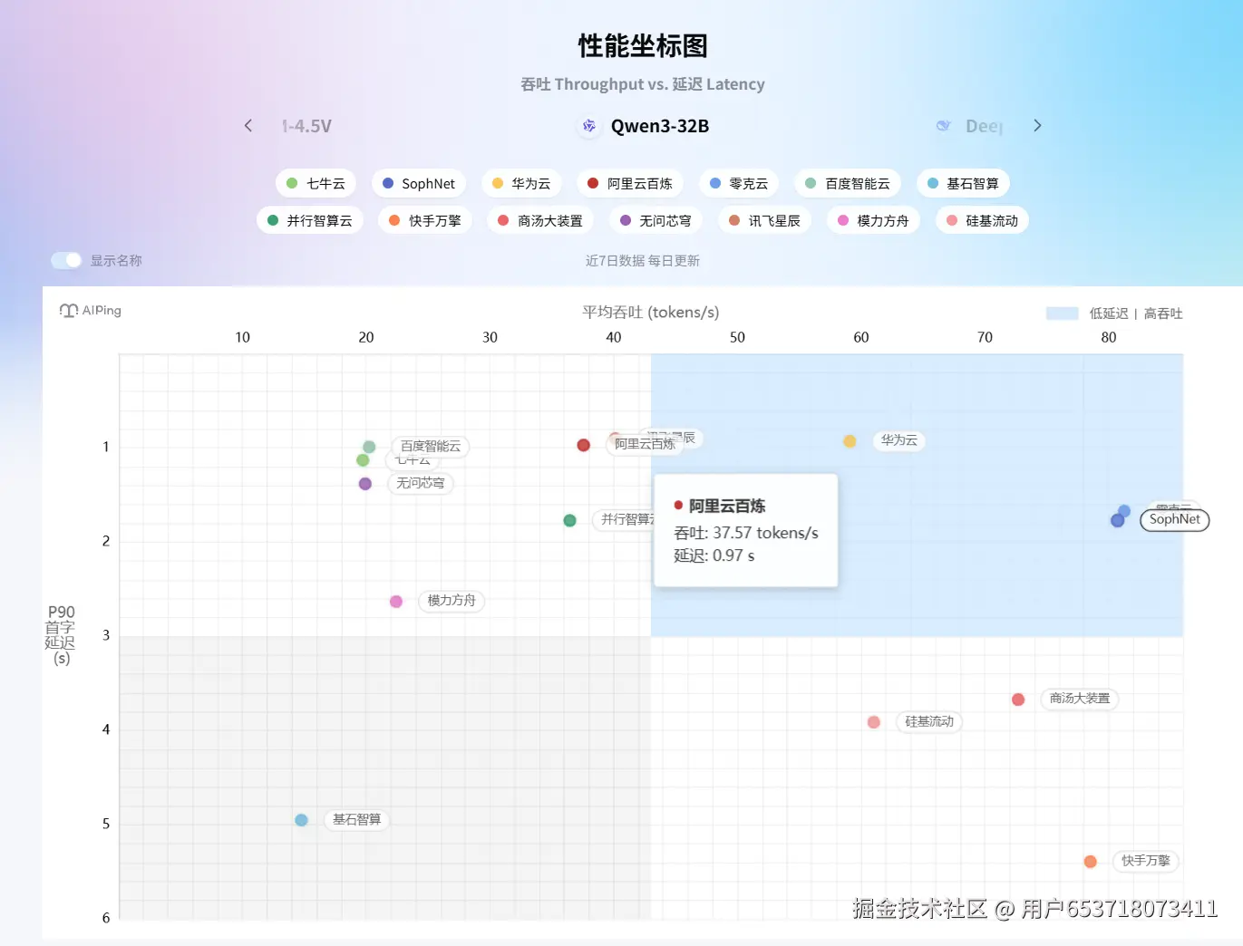The image size is (1243, 946).
Task: Switch to the partially visible Dee model tab
Action: pyautogui.click(x=969, y=126)
